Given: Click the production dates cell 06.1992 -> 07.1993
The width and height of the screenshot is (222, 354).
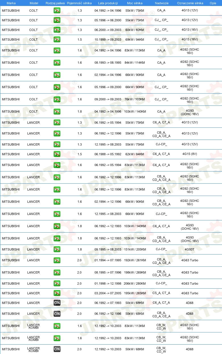Looking at the screenshot, I should click(x=108, y=303).
